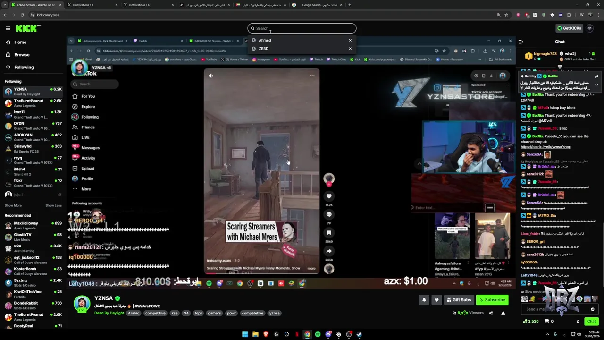Open MaxHolloway in Recommended list

point(33,225)
